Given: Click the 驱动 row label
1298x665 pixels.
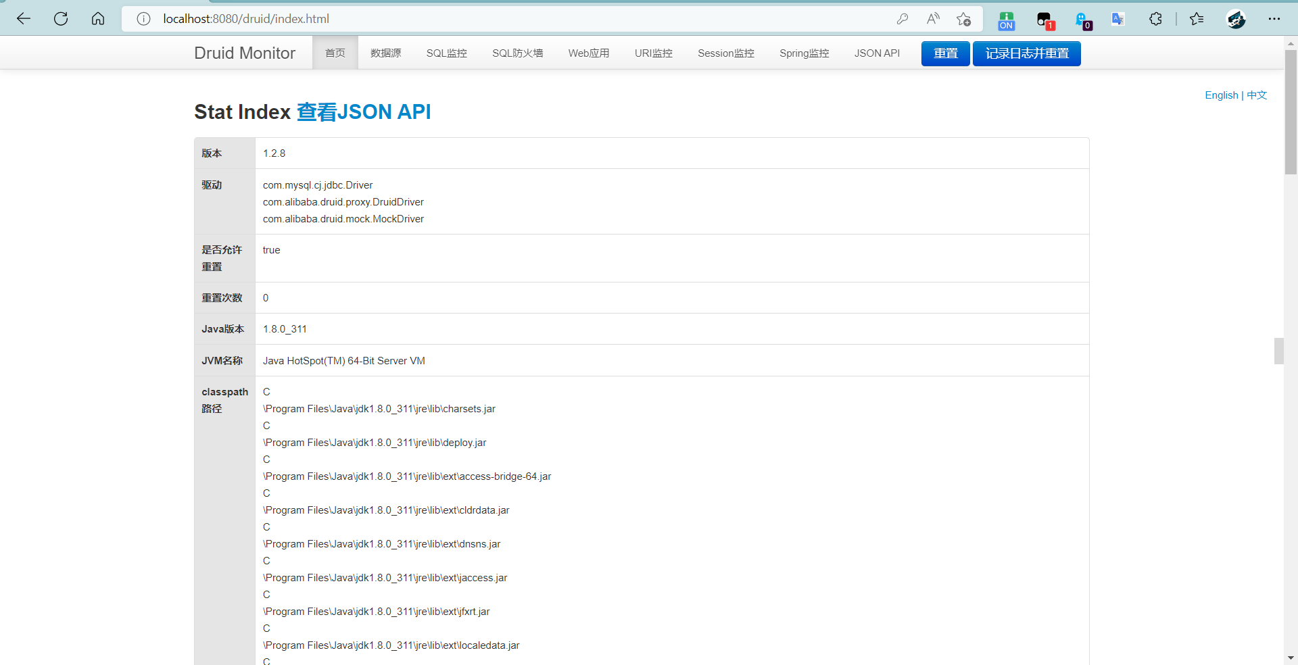Looking at the screenshot, I should point(212,185).
